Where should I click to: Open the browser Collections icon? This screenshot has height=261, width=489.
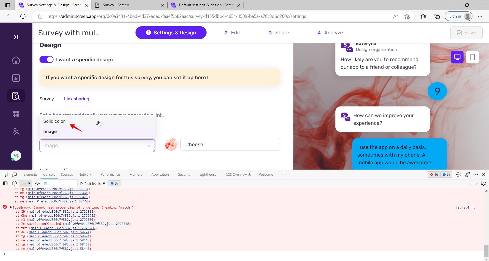point(437,16)
